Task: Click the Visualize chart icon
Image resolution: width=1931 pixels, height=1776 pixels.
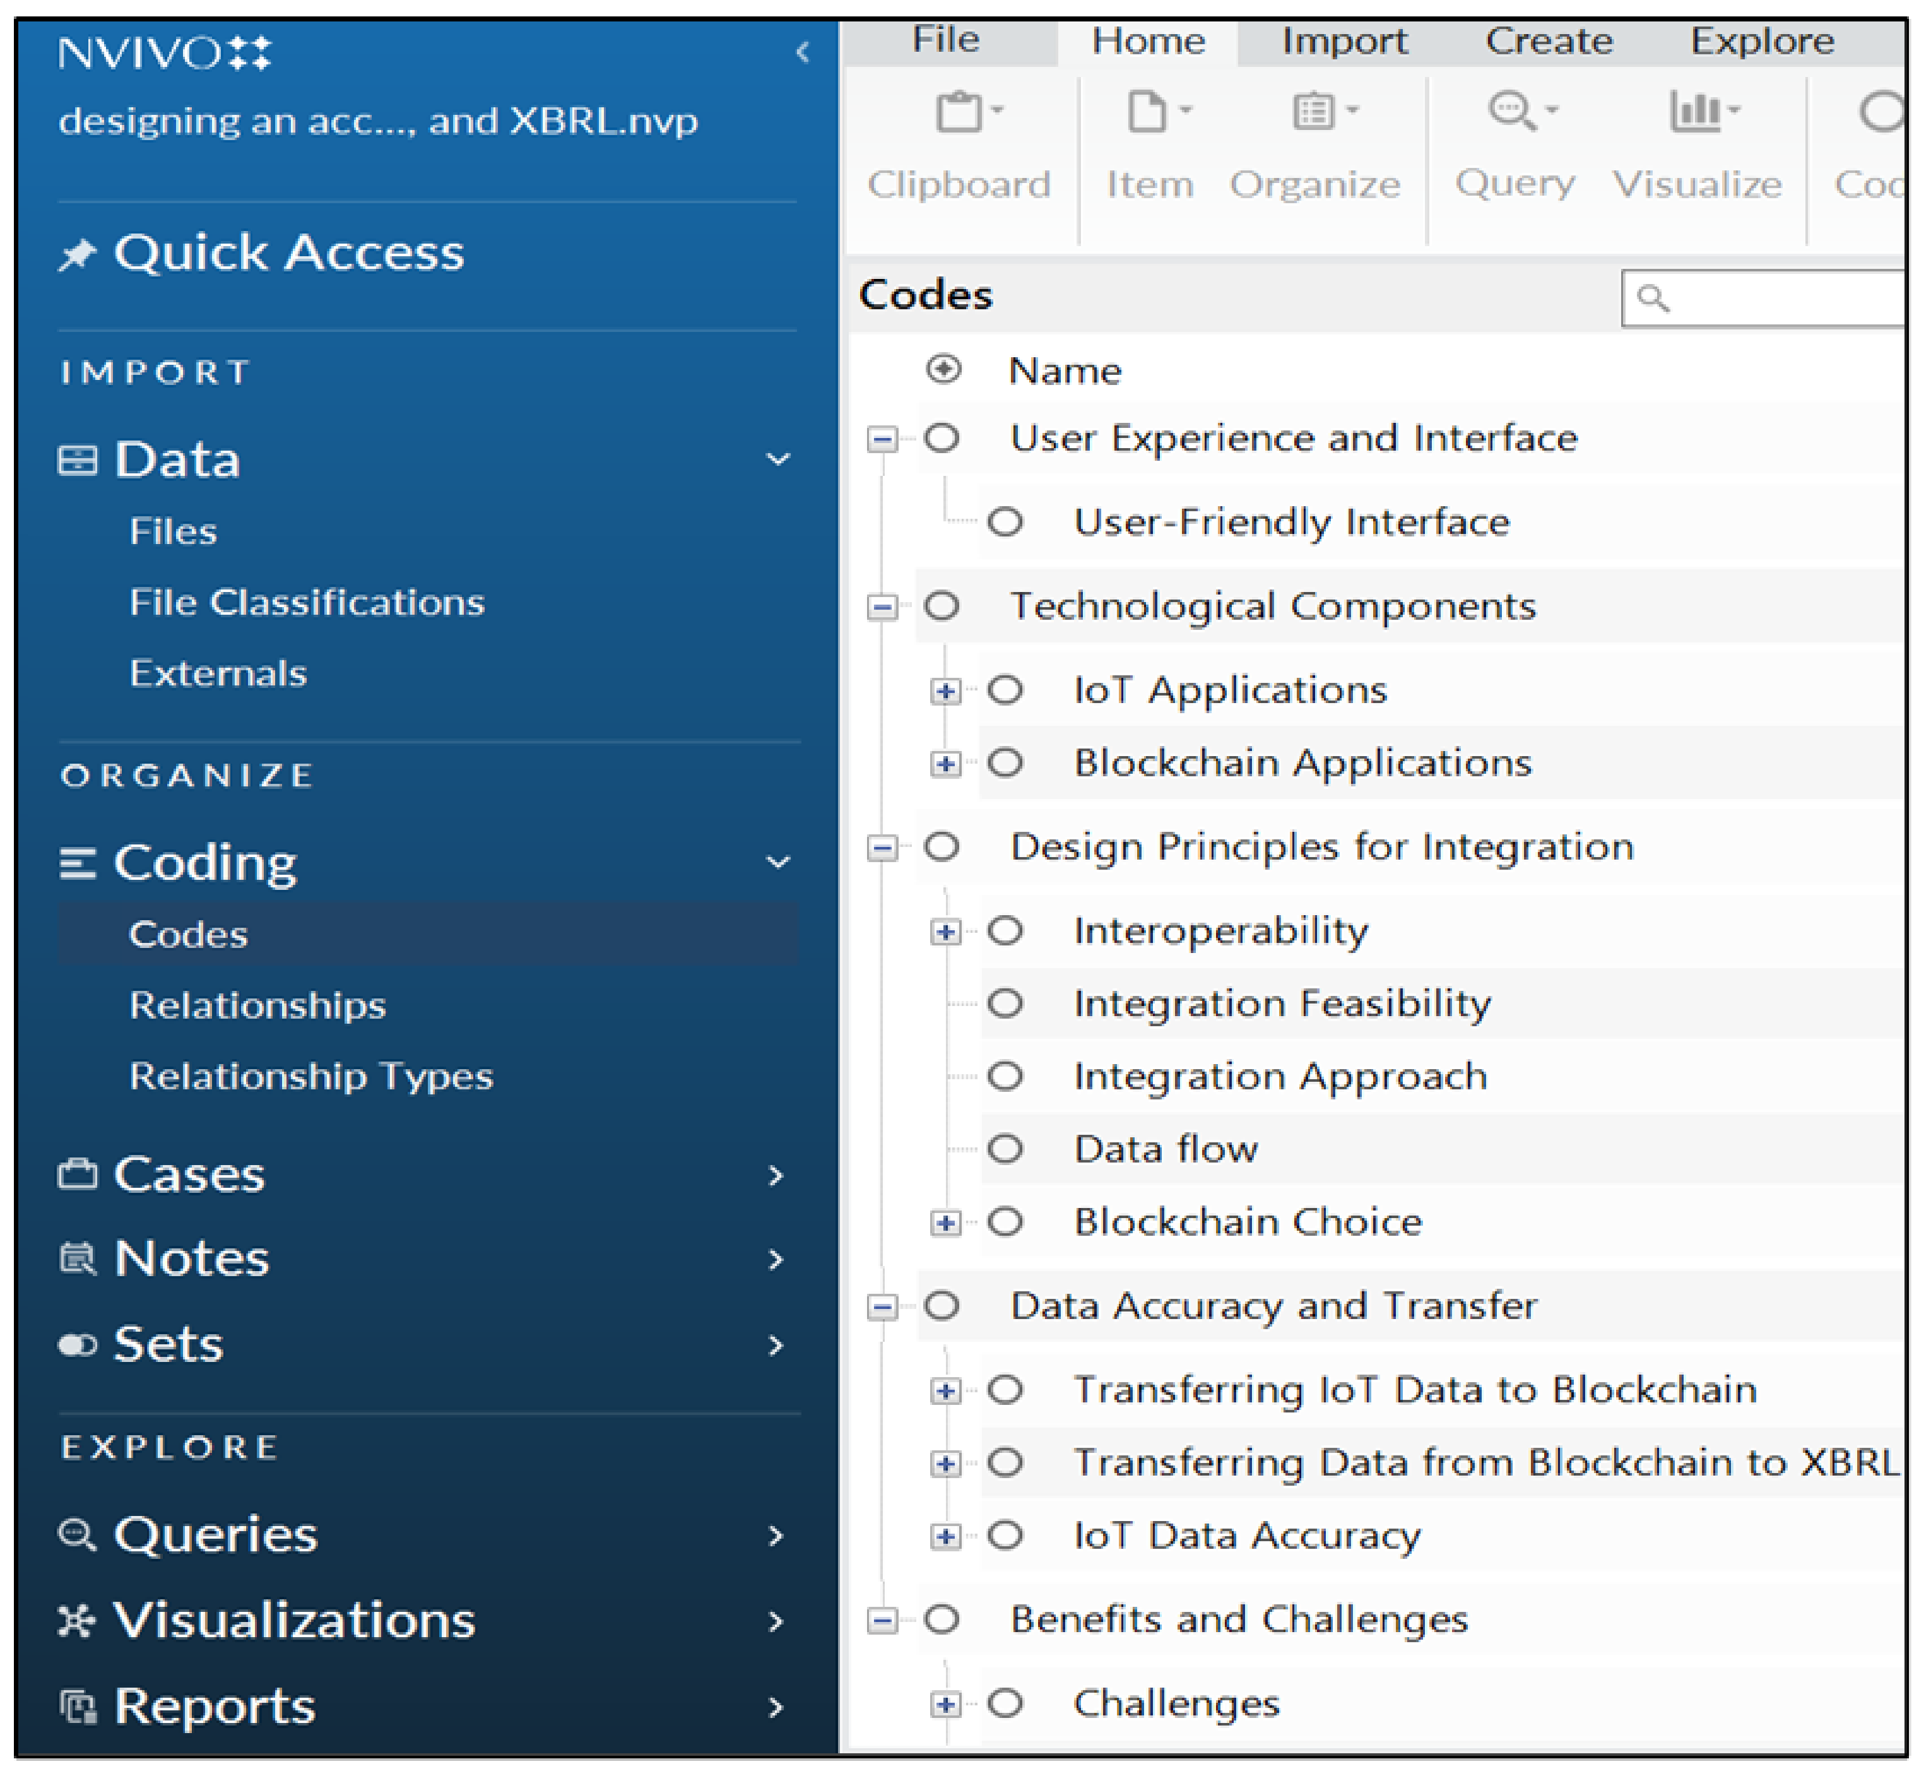Action: click(1696, 112)
